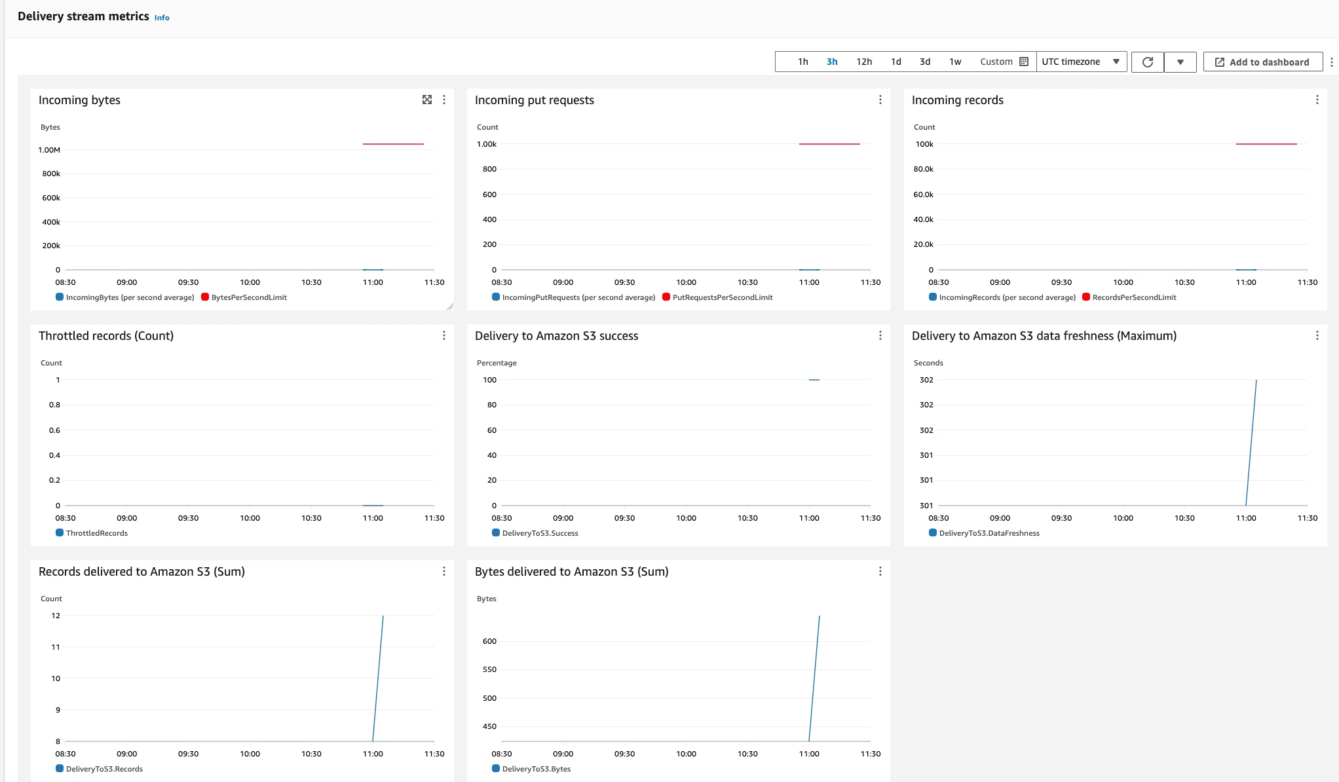Image resolution: width=1339 pixels, height=782 pixels.
Task: Click the blue DeliveryToS3.Bytes rising line
Action: pyautogui.click(x=814, y=679)
